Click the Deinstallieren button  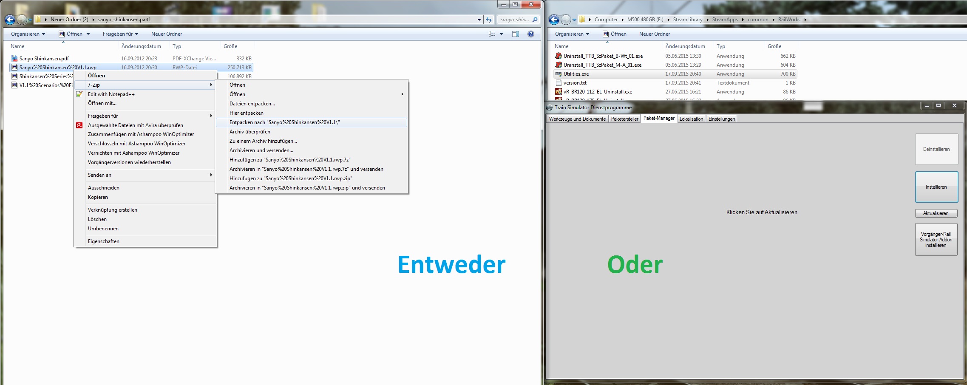tap(936, 149)
